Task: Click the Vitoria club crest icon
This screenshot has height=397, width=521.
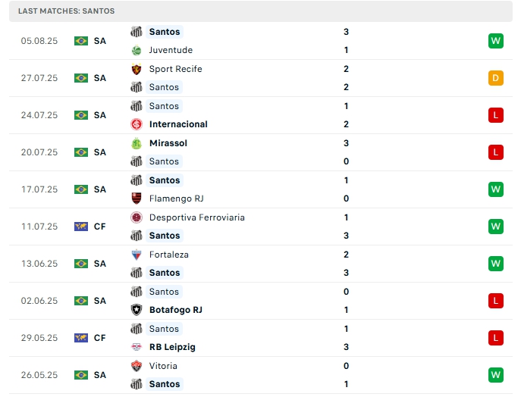Action: [x=137, y=366]
